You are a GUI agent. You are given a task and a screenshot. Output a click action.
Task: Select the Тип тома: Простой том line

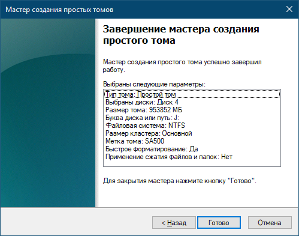click(x=192, y=94)
